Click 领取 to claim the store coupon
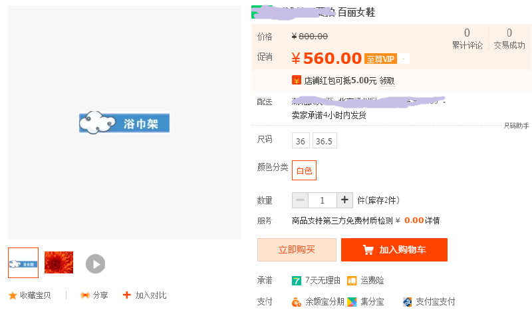This screenshot has width=532, height=318. 387,80
